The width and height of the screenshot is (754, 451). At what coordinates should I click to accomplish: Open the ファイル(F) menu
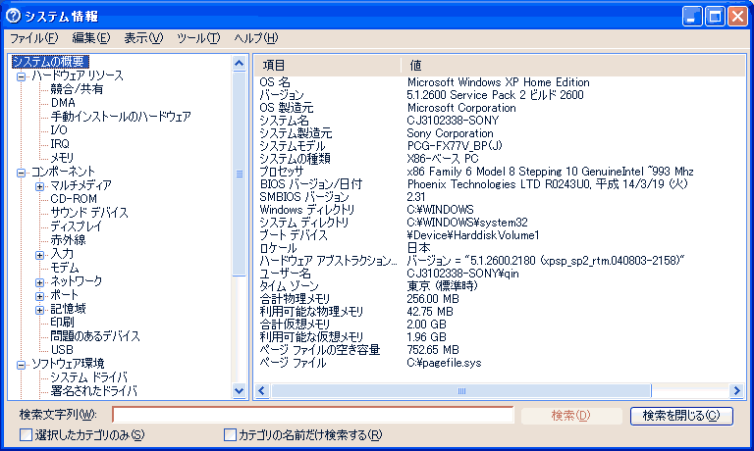[x=34, y=38]
